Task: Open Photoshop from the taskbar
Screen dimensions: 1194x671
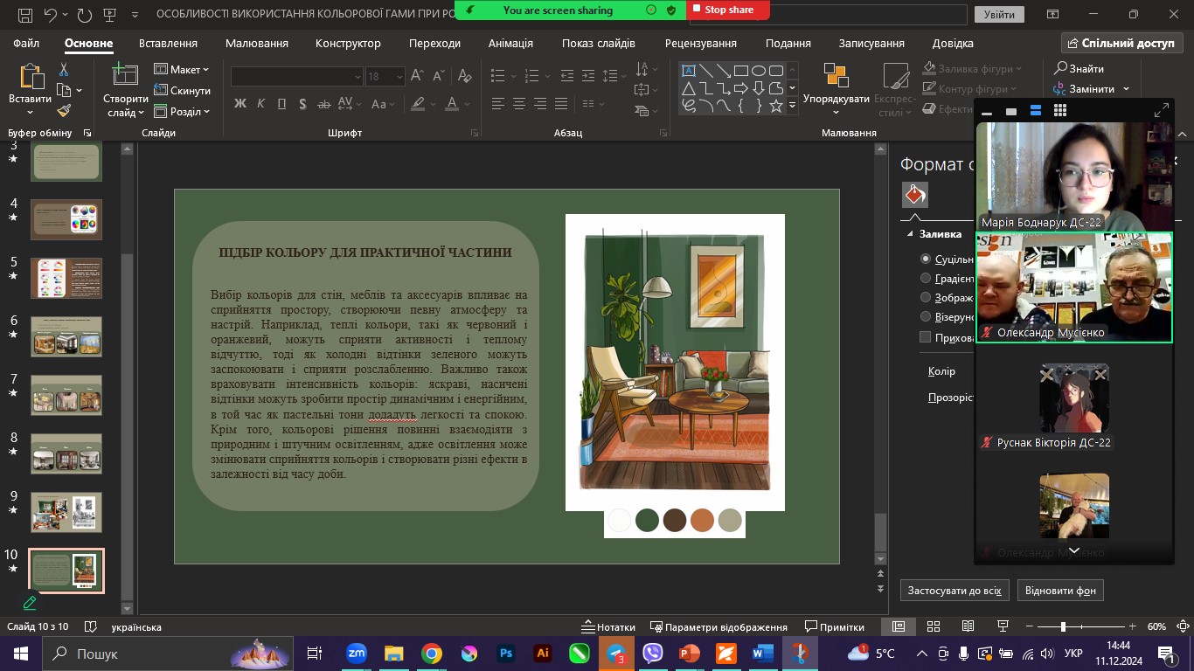Action: coord(505,653)
